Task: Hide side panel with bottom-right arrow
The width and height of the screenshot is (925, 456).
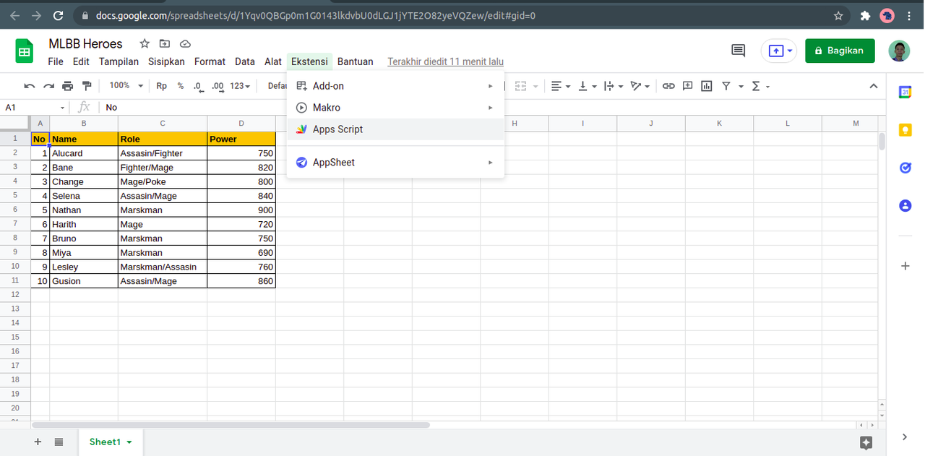Action: (905, 436)
